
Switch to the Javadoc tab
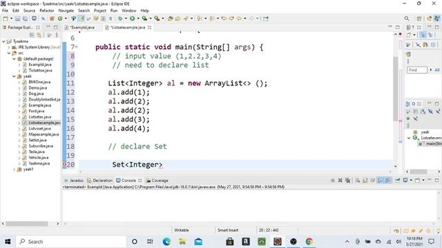pos(74,180)
